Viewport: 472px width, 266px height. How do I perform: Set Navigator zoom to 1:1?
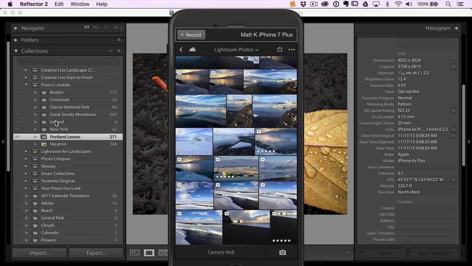105,28
